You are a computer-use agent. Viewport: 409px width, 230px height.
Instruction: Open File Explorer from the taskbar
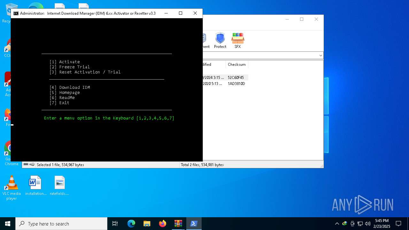pos(147,224)
